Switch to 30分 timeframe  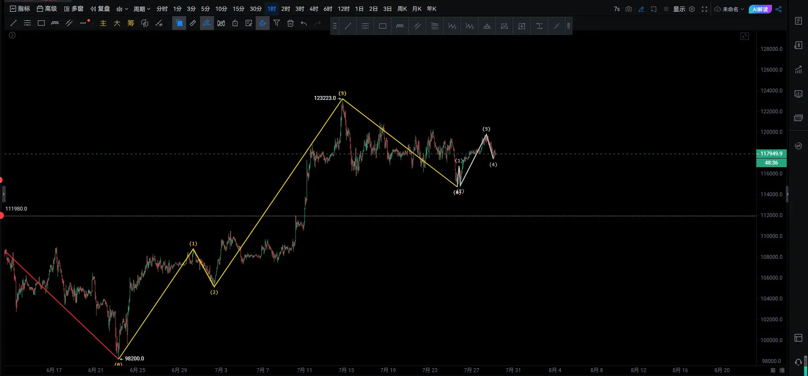pyautogui.click(x=256, y=9)
